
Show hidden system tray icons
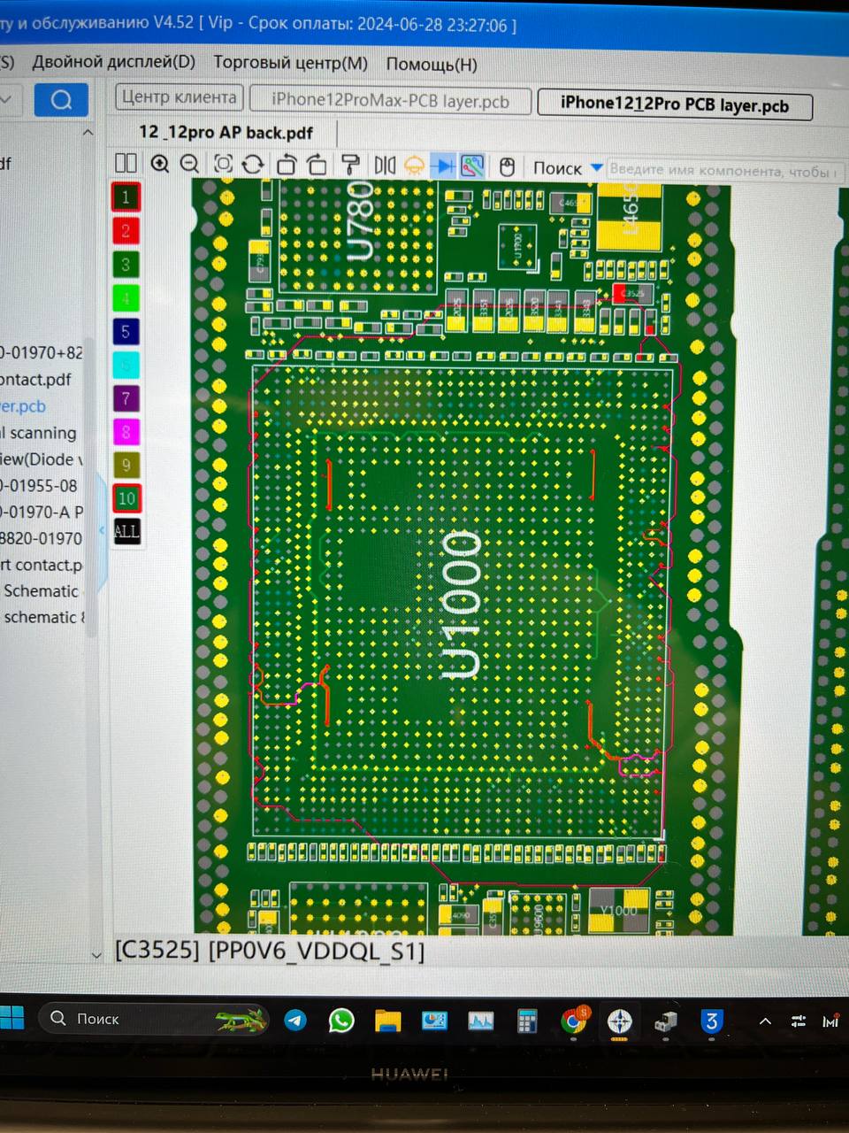[x=766, y=1021]
